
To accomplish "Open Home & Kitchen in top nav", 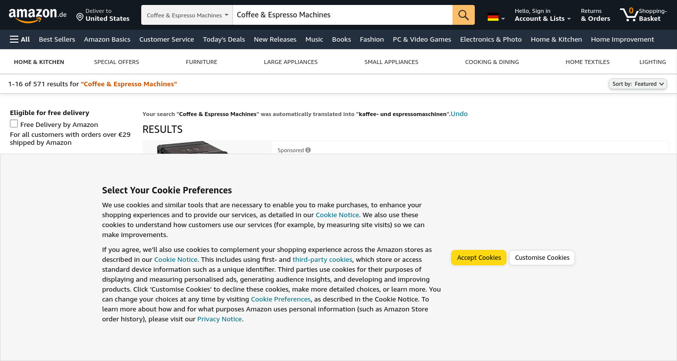I will tap(556, 39).
